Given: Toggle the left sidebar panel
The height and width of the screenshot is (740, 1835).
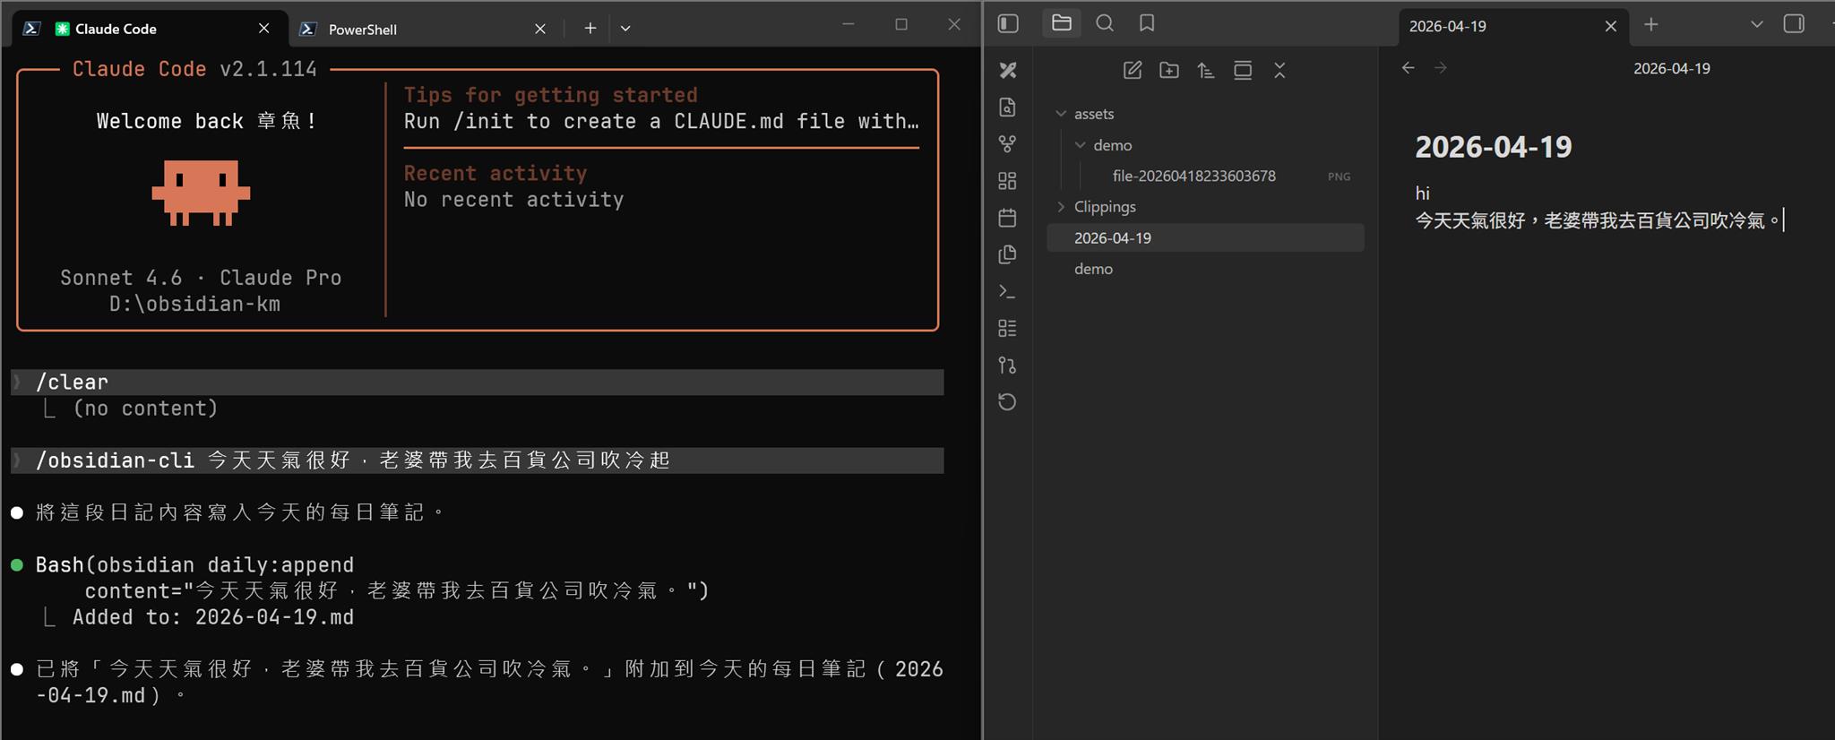Looking at the screenshot, I should (1008, 24).
